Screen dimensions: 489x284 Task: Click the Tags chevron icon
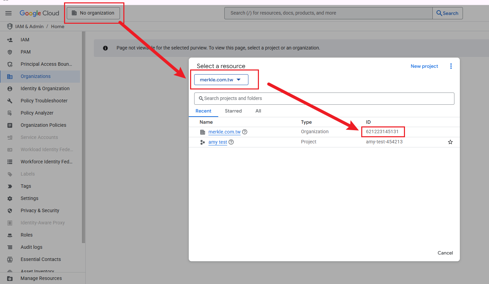pyautogui.click(x=10, y=186)
